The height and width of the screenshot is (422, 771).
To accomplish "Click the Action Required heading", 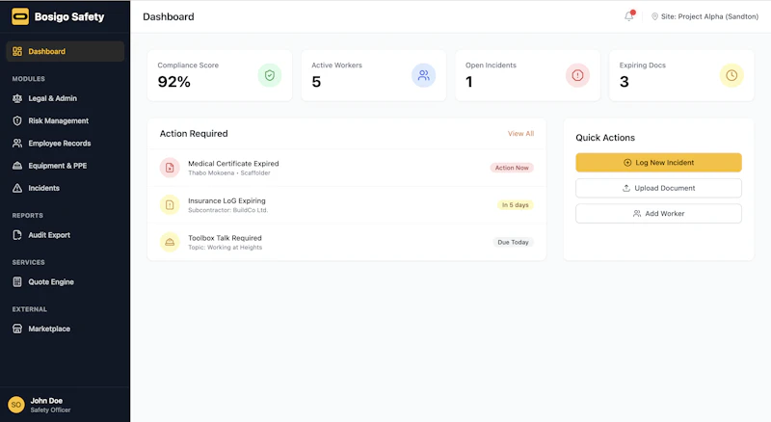I will (194, 133).
